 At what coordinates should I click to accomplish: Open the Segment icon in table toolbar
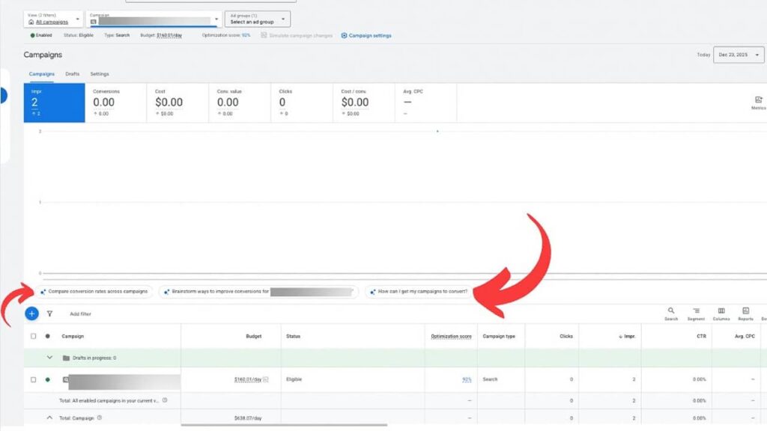click(x=696, y=311)
